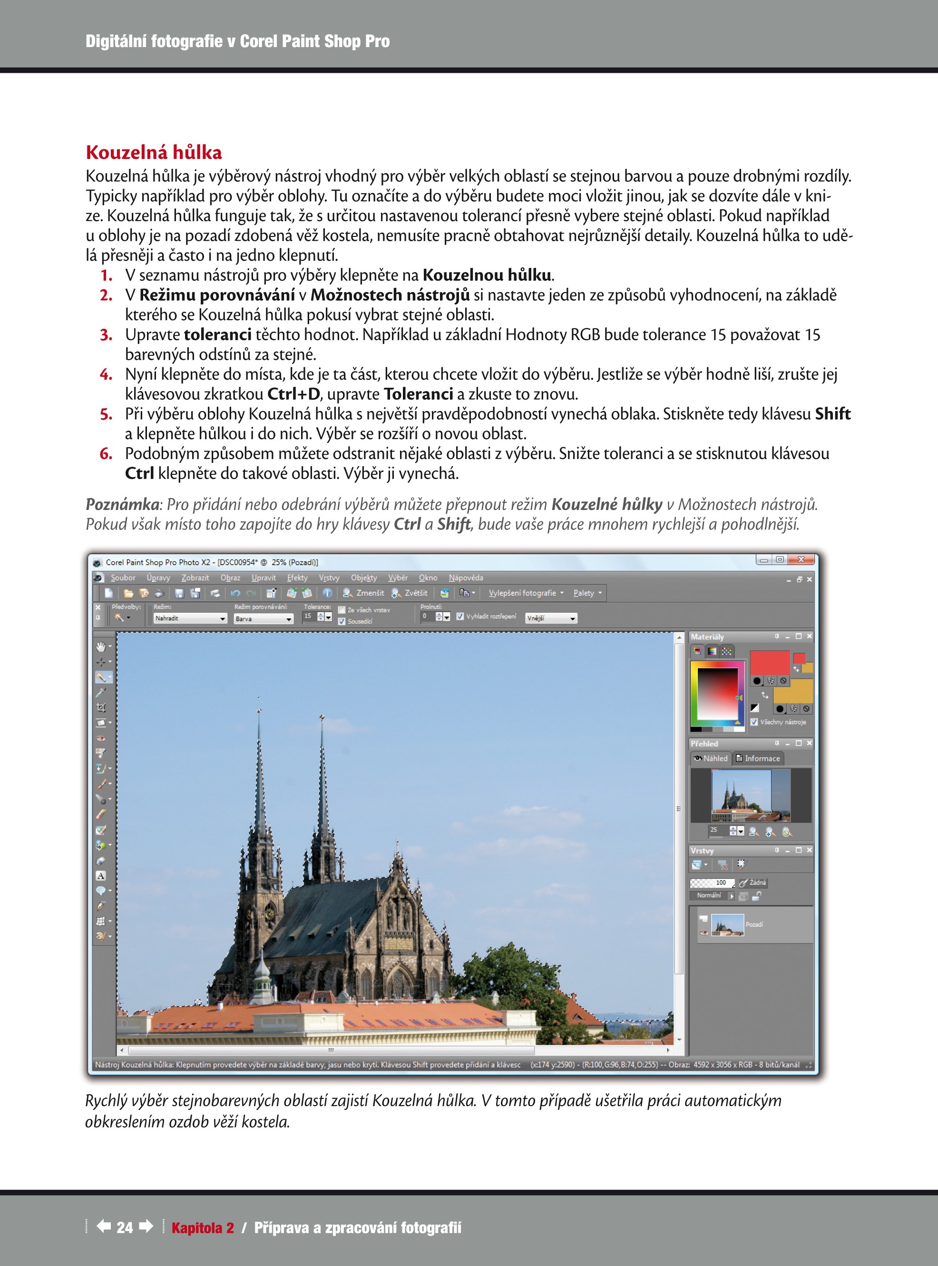
Task: Switch to the Informace tab
Action: click(758, 758)
